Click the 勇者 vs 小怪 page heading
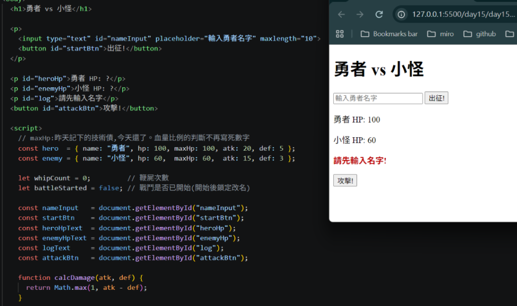This screenshot has width=517, height=306. (x=379, y=69)
